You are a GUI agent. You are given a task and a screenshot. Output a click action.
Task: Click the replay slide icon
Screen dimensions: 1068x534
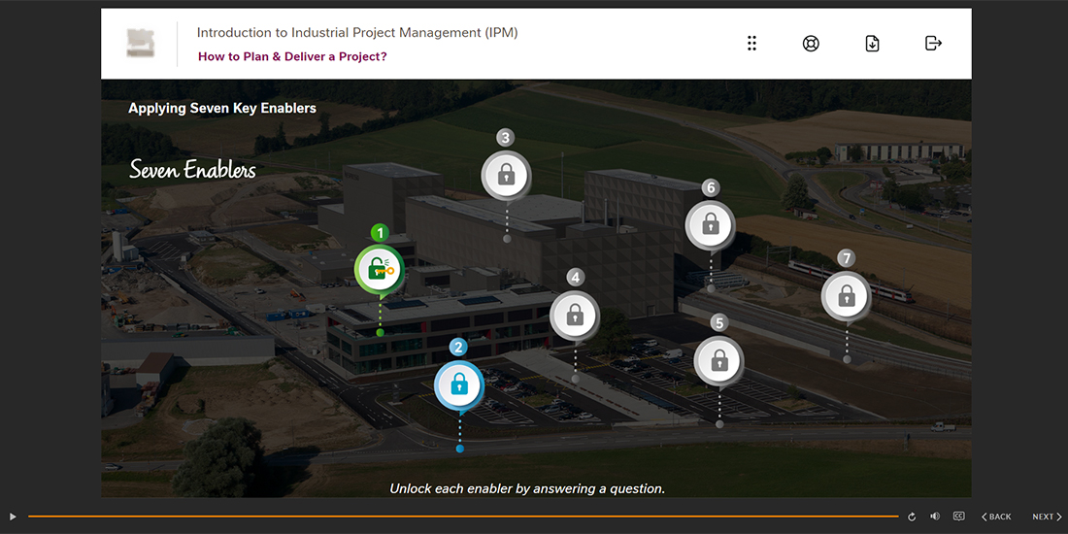(x=912, y=517)
